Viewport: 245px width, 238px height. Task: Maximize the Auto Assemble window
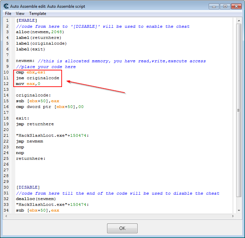coord(225,6)
